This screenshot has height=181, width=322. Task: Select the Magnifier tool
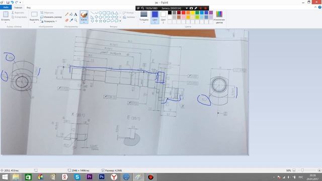click(75, 20)
